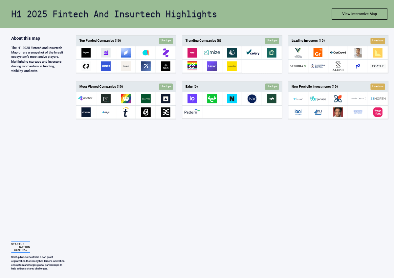
Task: Open the pink FIDO logo
Action: coord(192,53)
